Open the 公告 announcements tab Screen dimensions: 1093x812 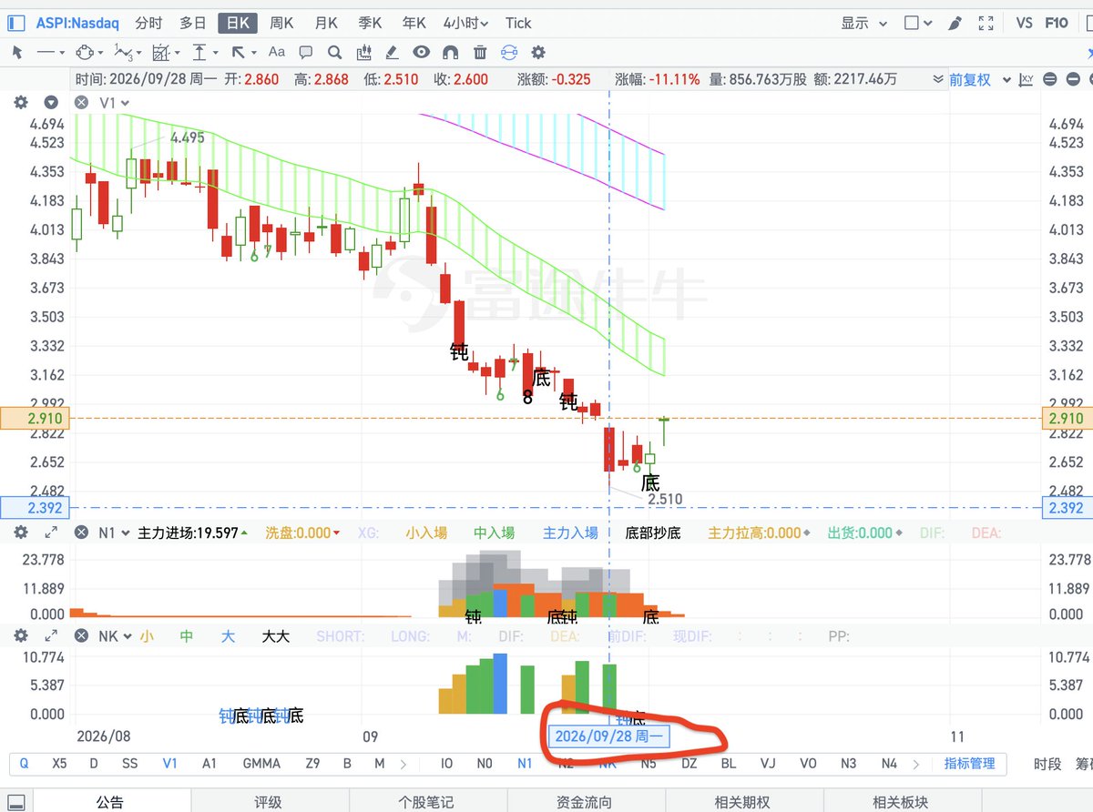pos(110,802)
